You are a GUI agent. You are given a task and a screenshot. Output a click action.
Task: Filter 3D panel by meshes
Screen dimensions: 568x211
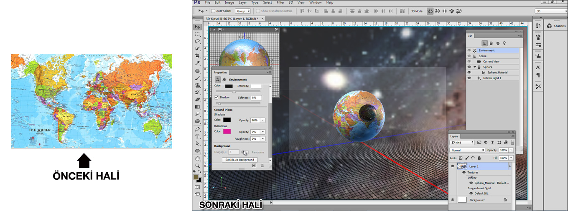pyautogui.click(x=491, y=43)
